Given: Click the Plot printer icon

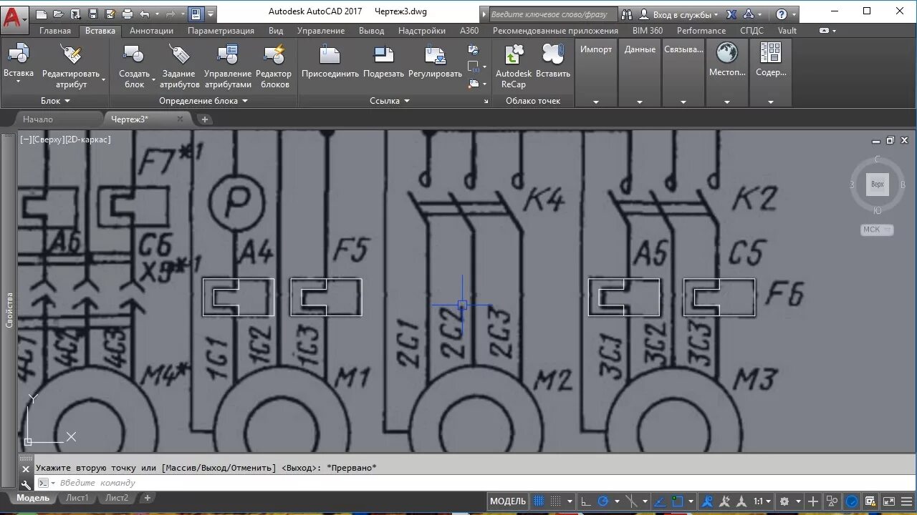Looking at the screenshot, I should [128, 14].
